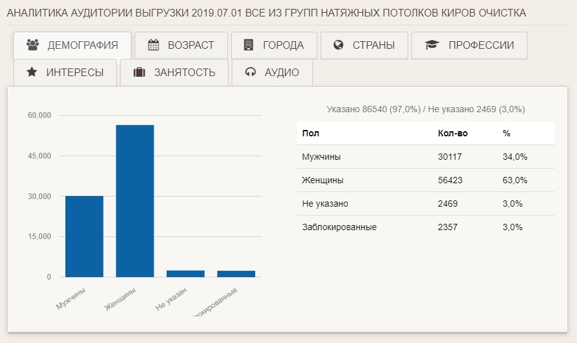Open the Города tab label

tap(283, 45)
